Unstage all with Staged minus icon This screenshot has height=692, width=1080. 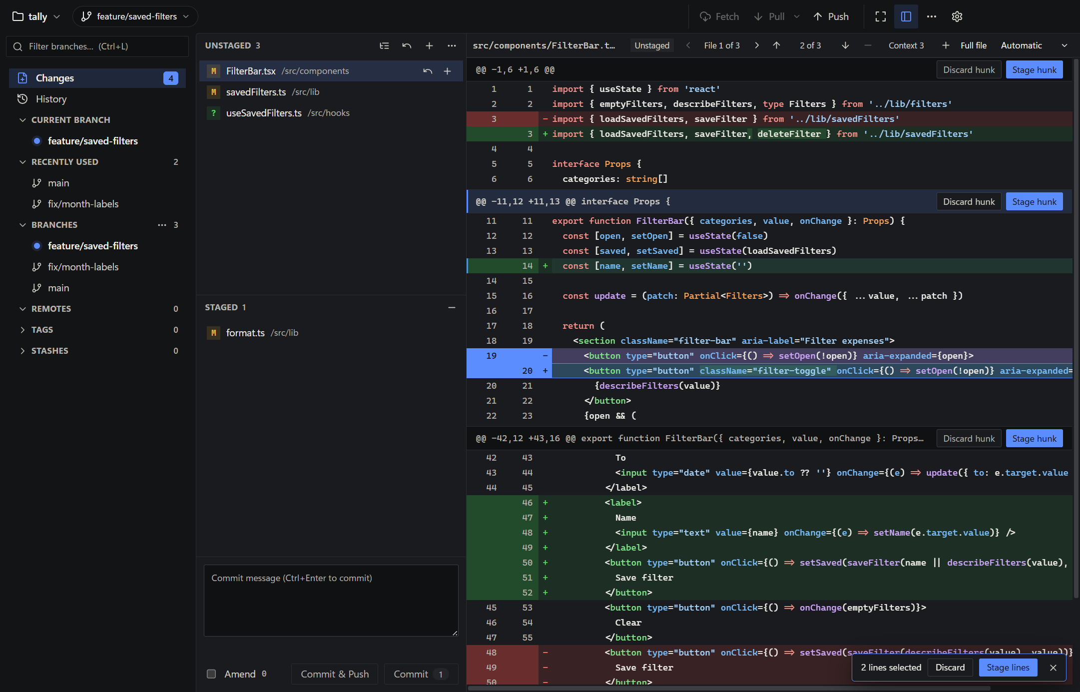[x=452, y=307]
